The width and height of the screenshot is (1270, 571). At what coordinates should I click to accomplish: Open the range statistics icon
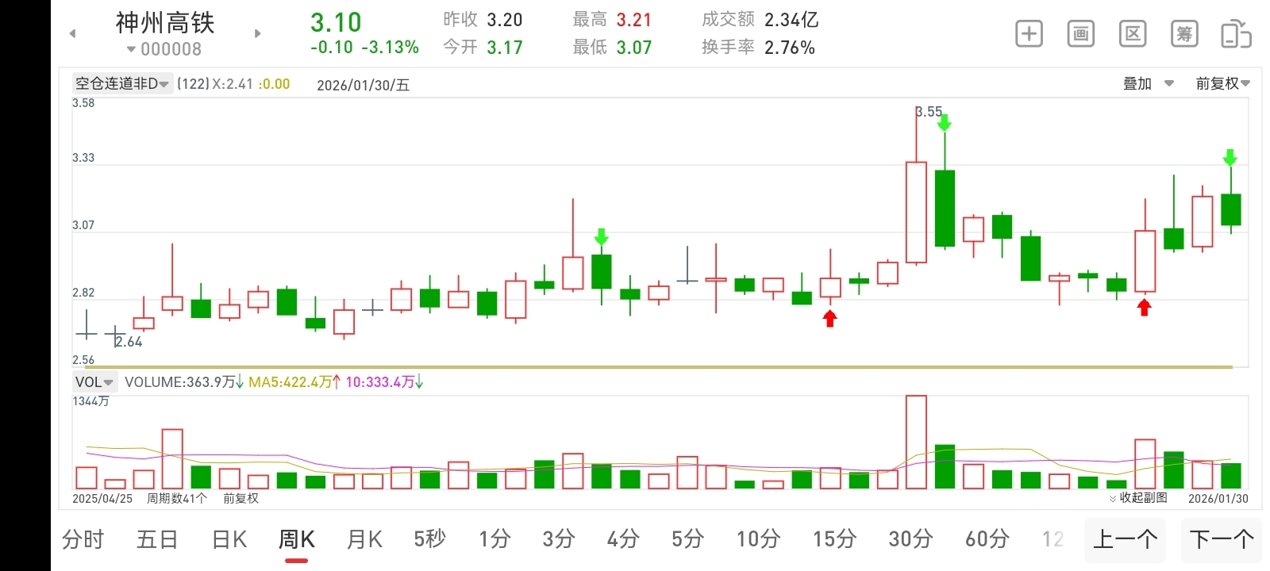[x=1133, y=34]
